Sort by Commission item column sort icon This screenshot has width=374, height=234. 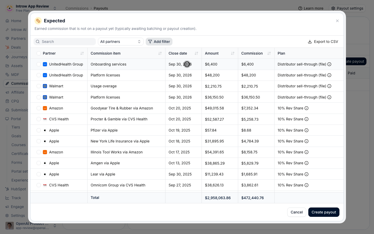coord(160,53)
